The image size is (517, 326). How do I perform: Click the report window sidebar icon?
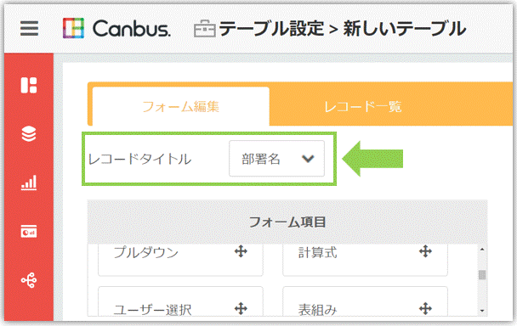click(29, 231)
